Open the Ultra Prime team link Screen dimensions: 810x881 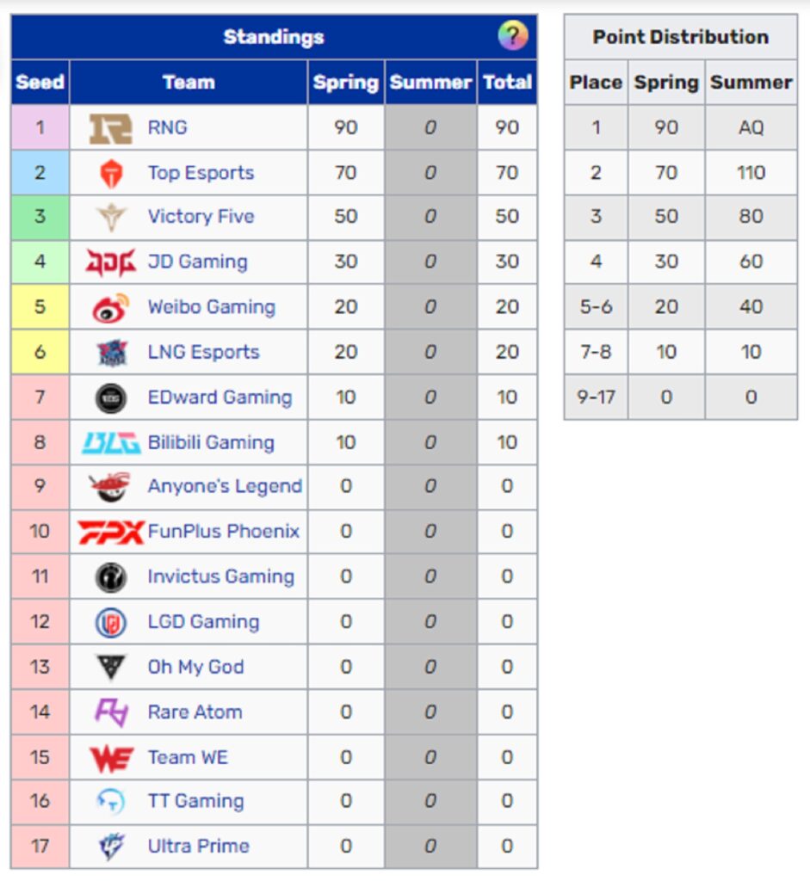pyautogui.click(x=198, y=847)
